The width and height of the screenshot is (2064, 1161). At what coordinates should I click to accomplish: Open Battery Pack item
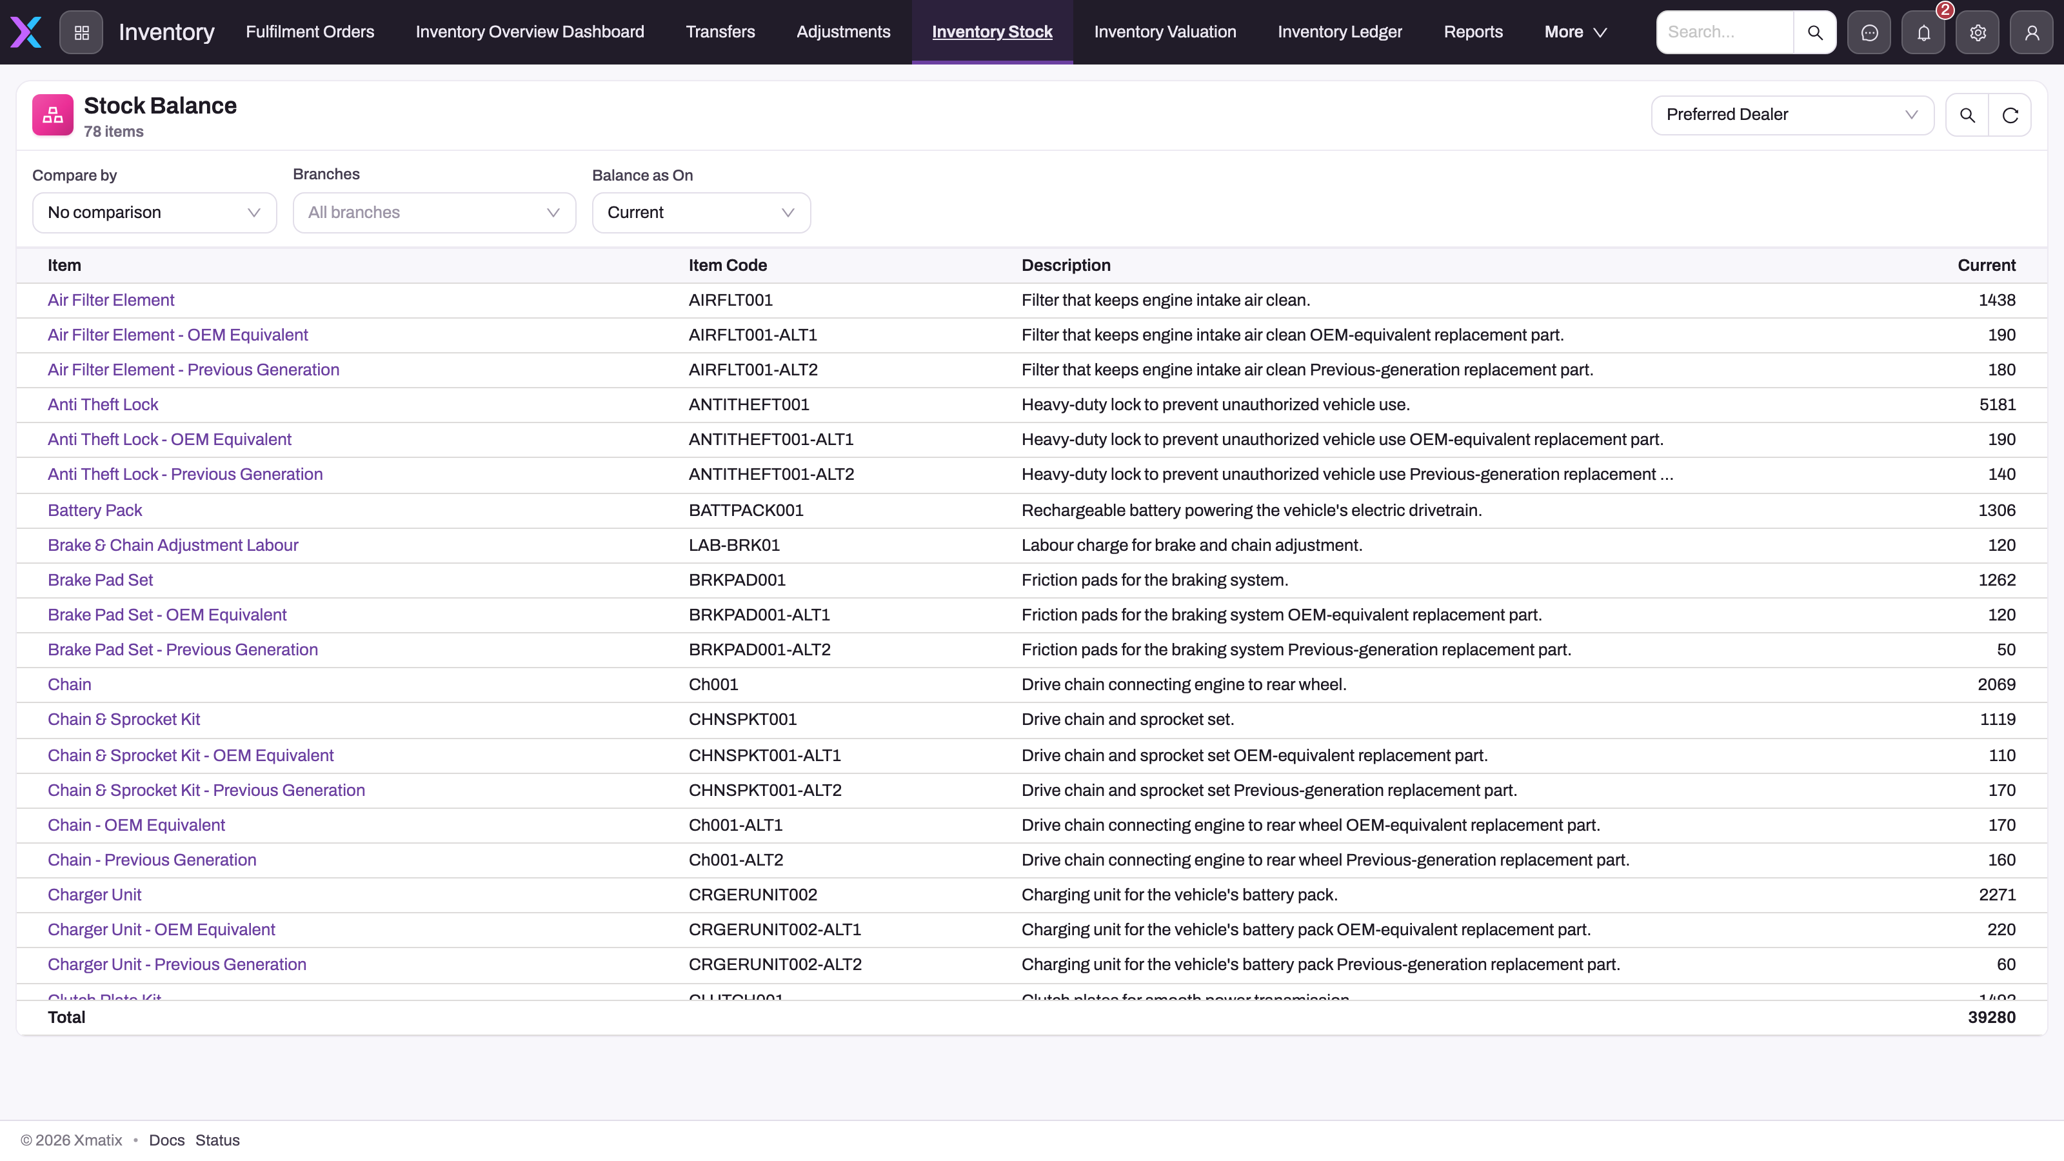point(95,510)
